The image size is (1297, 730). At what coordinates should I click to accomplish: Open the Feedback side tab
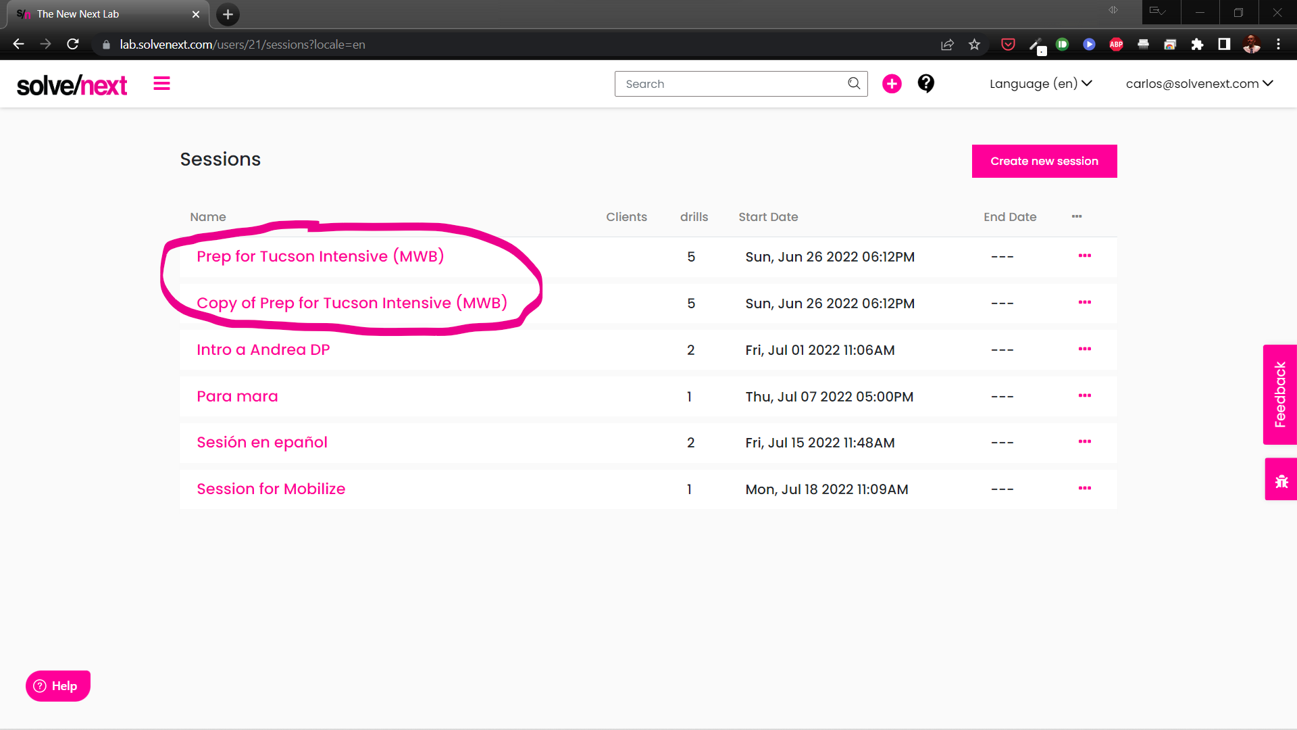point(1279,395)
